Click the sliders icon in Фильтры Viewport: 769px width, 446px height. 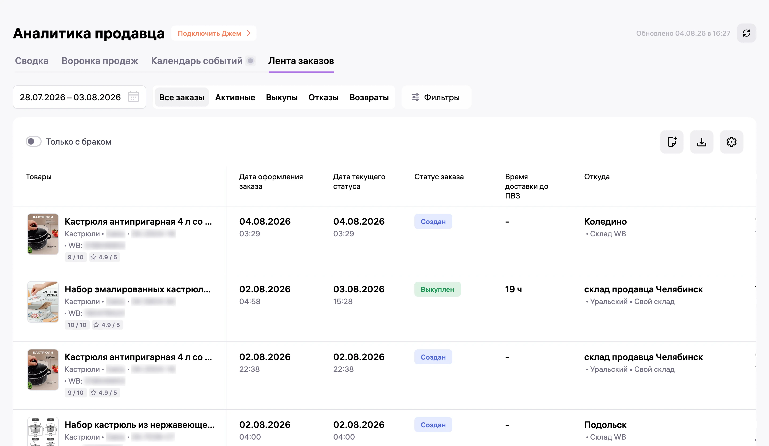click(x=415, y=97)
